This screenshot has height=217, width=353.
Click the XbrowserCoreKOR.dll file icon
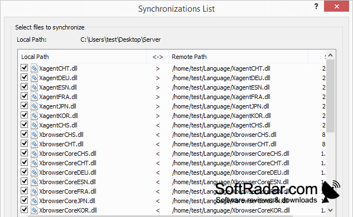tap(34, 210)
